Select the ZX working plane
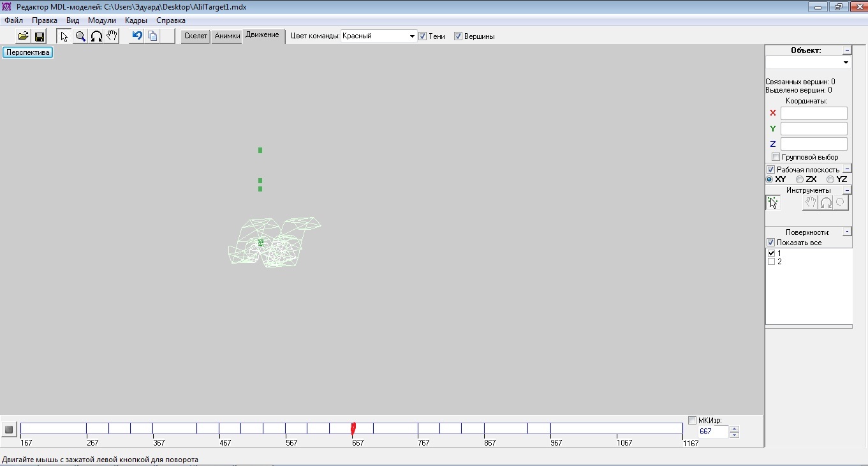Image resolution: width=868 pixels, height=466 pixels. (800, 180)
